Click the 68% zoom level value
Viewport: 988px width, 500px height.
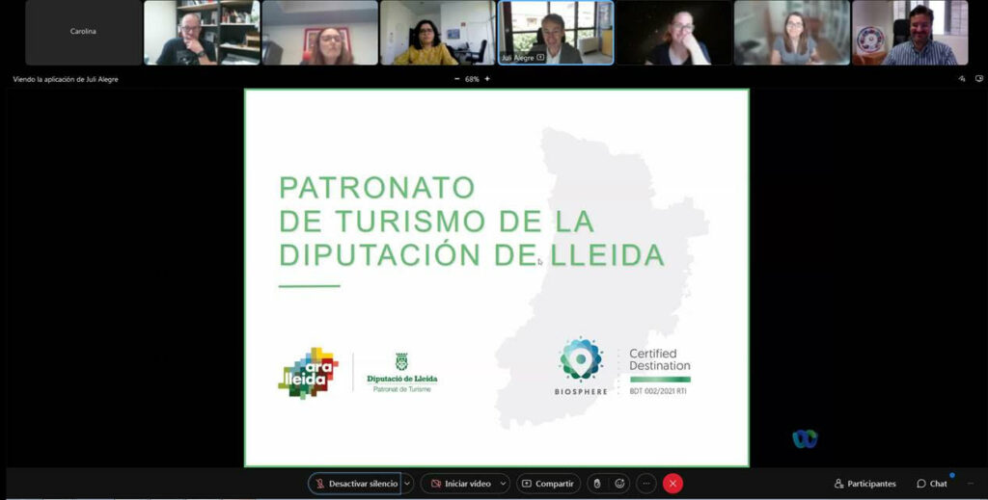click(x=472, y=79)
